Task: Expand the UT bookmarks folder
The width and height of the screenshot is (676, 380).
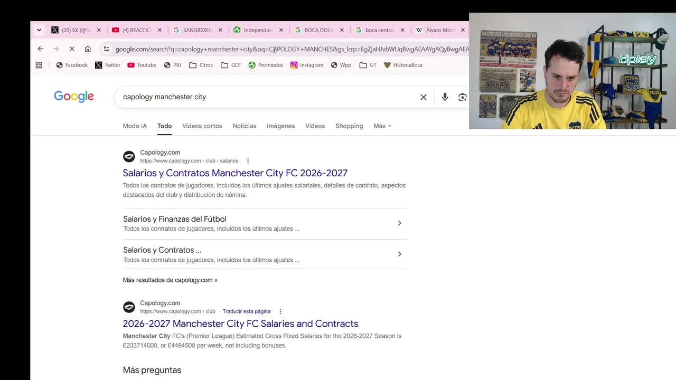Action: (x=368, y=65)
